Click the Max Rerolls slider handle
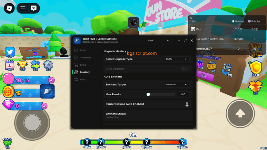 pos(148,94)
